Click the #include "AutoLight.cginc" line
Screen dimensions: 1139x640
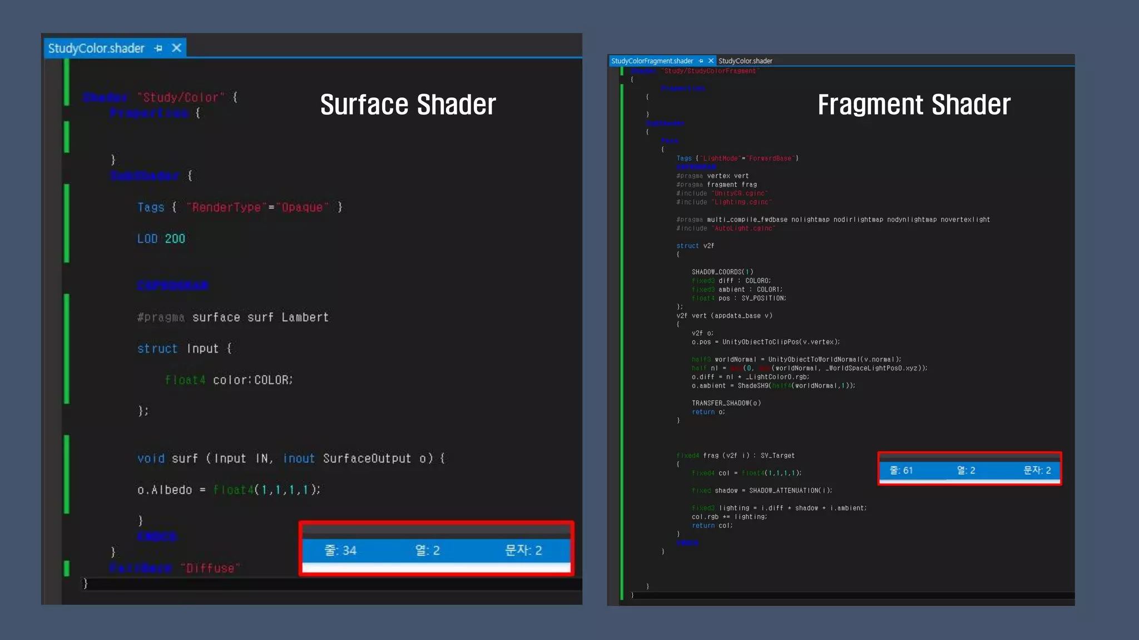726,228
